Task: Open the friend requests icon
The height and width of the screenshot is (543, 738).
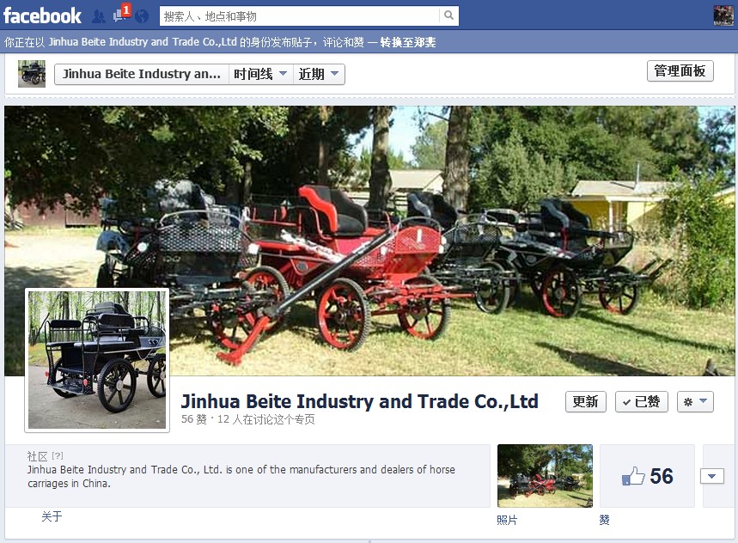Action: click(98, 16)
